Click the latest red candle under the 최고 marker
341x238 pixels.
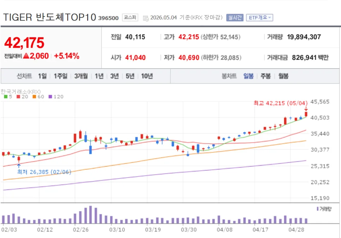coord(306,114)
